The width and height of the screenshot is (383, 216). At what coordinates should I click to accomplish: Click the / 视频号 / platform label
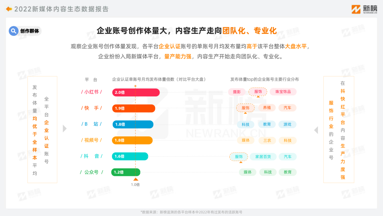click(91, 140)
